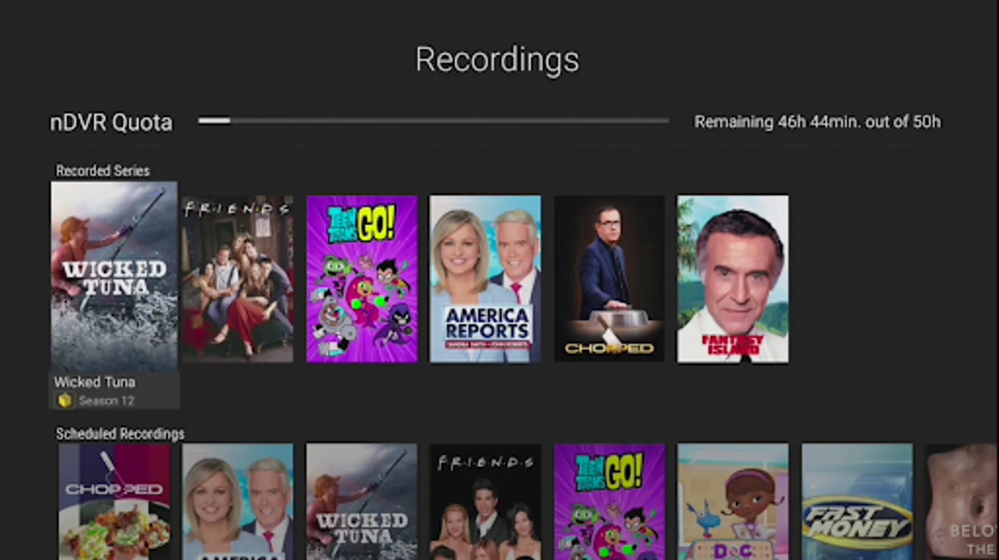Click the nDVR Quota usage bar

point(434,121)
